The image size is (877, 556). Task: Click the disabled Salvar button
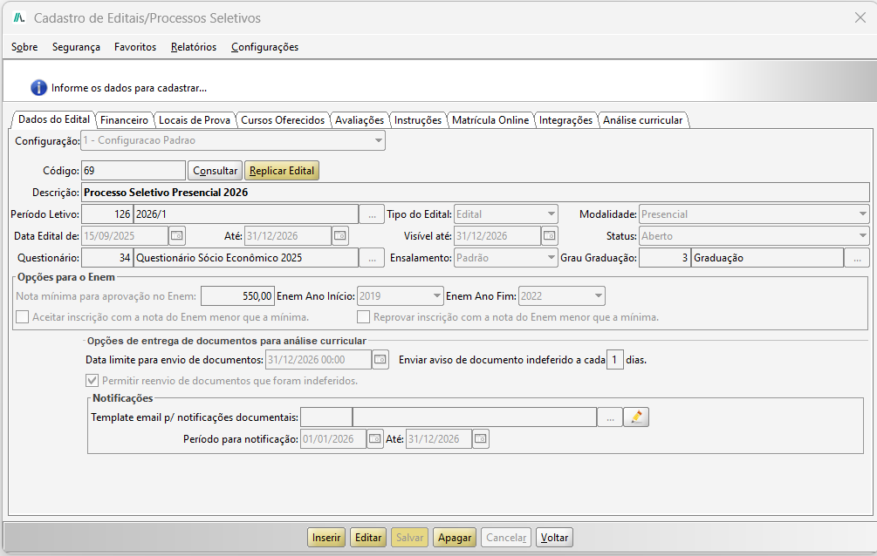tap(409, 538)
